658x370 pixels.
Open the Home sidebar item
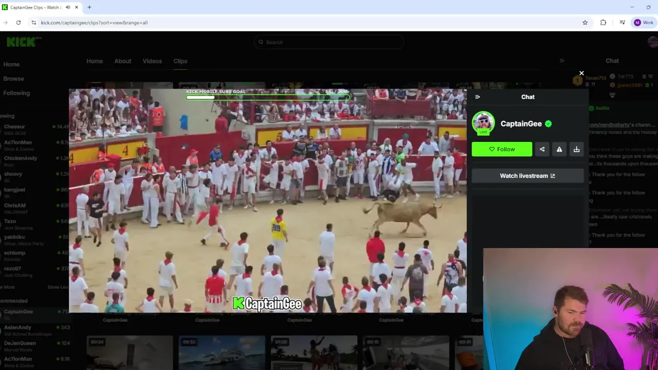point(11,64)
